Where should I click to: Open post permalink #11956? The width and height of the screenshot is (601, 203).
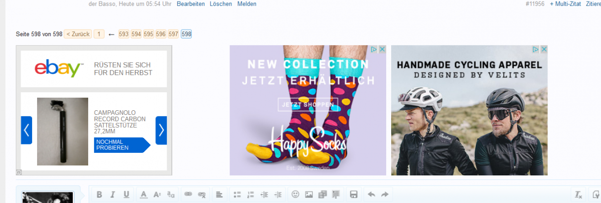pos(535,4)
